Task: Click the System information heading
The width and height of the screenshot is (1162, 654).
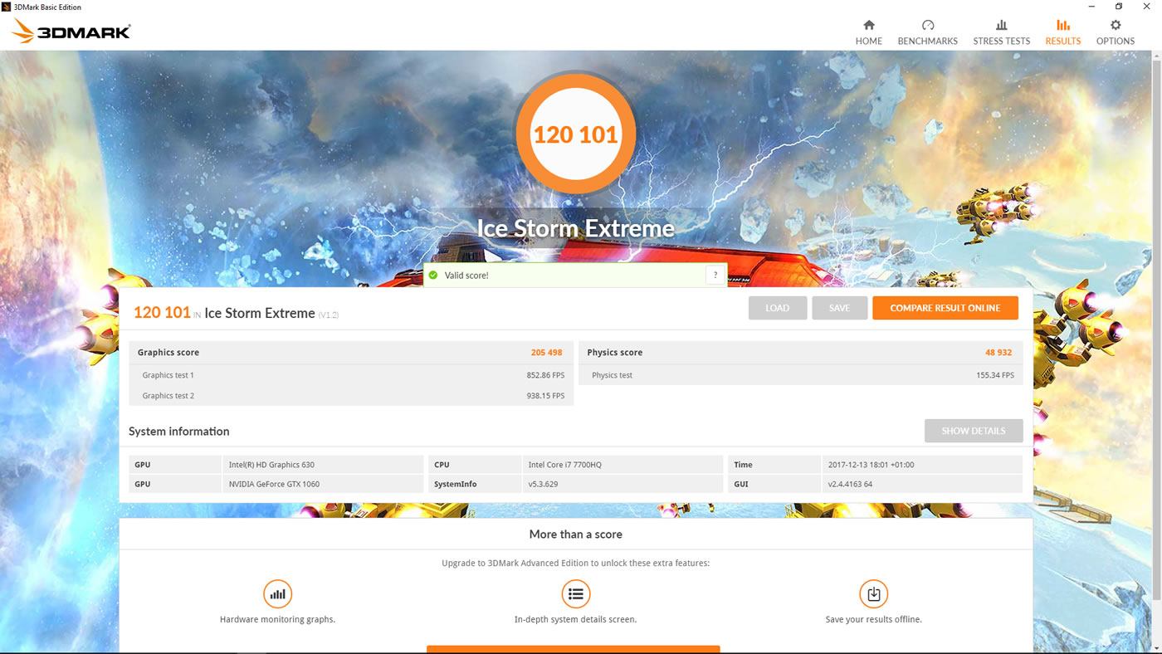Action: [x=179, y=432]
